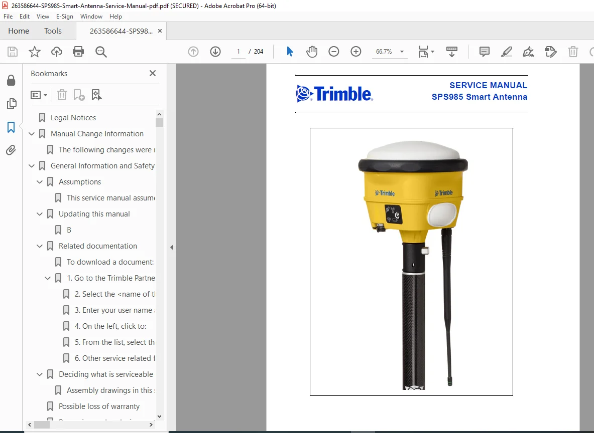Open the Find text magnifier tool
The width and height of the screenshot is (594, 433).
coord(101,52)
